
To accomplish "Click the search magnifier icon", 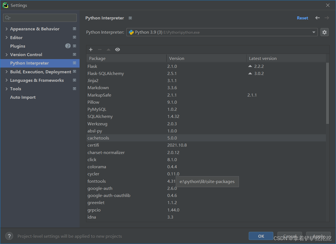I will [x=7, y=18].
